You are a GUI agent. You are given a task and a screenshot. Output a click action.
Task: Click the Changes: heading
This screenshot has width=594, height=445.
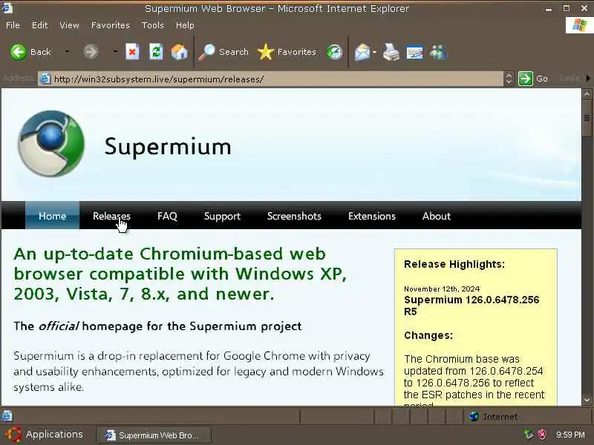point(428,335)
